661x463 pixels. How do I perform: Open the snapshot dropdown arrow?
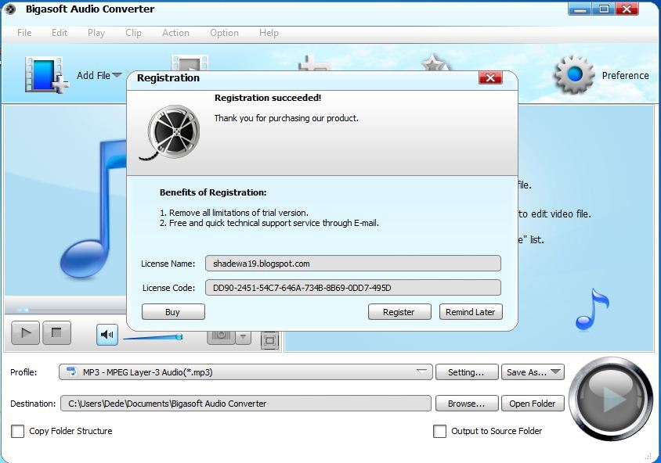243,337
